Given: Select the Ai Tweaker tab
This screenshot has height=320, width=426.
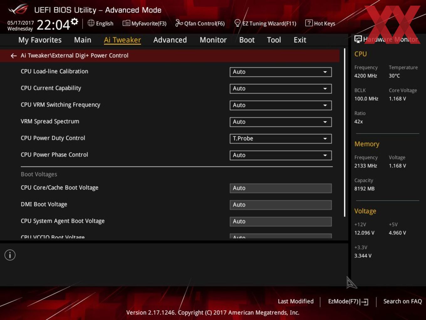Looking at the screenshot, I should point(122,40).
